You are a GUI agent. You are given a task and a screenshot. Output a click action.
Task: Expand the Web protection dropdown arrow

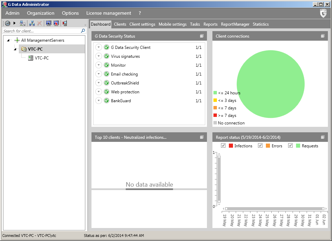tap(99, 92)
